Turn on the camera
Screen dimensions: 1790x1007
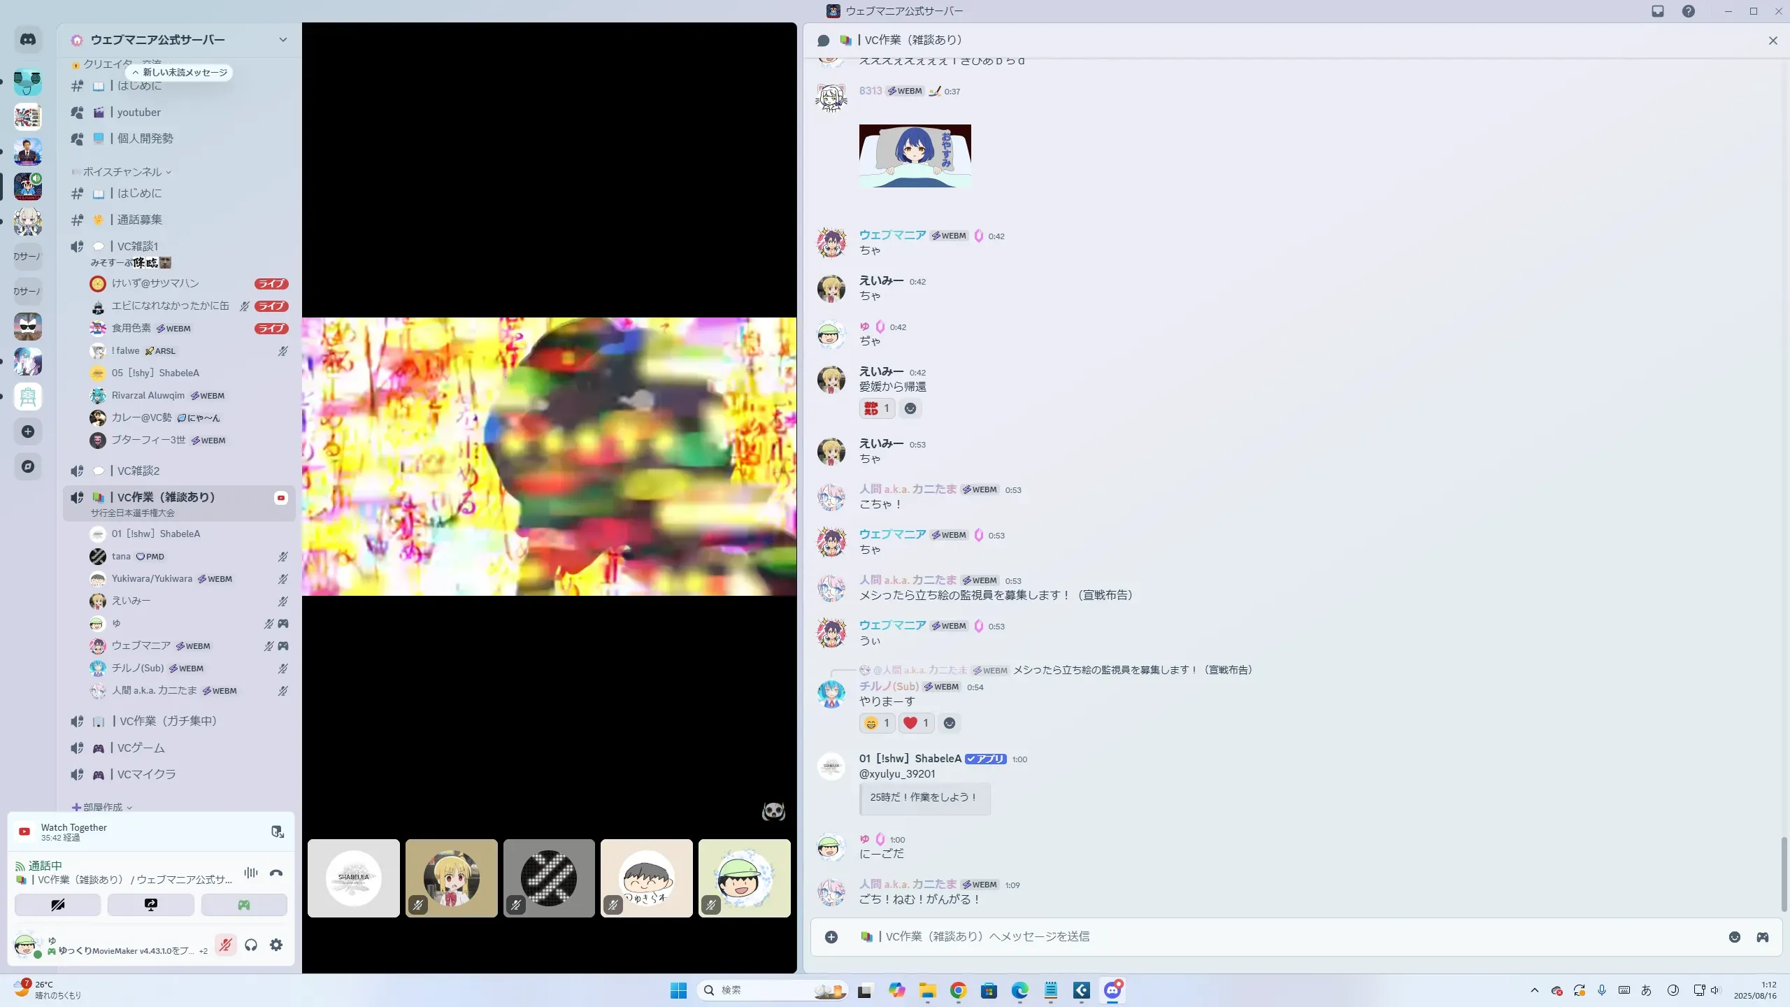[x=57, y=905]
